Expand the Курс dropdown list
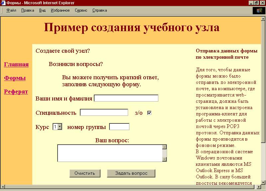Image resolution: width=266 pixels, height=191 pixels. 60,127
